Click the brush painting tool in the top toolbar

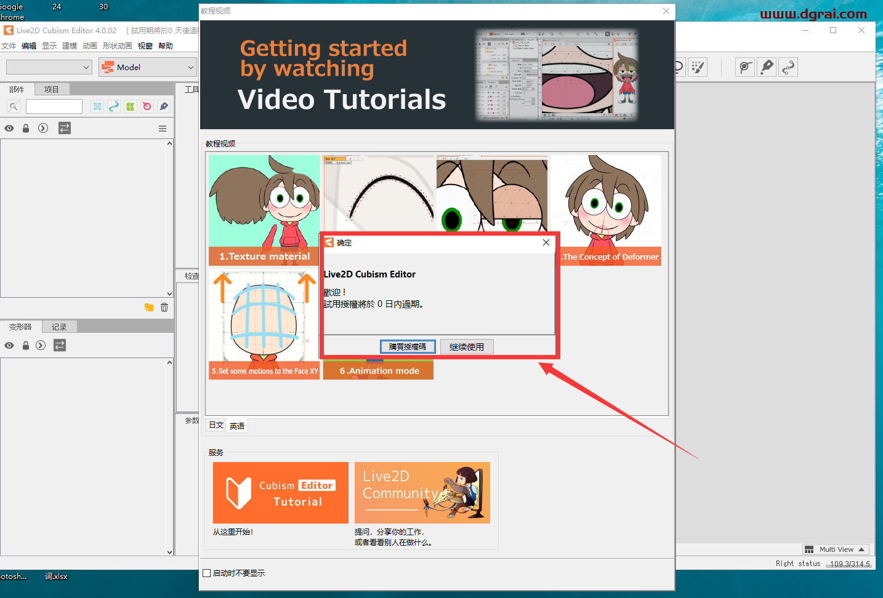tap(698, 67)
